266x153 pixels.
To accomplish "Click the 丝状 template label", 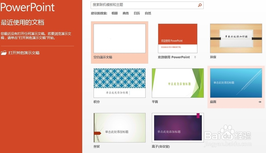I will coord(97,146).
